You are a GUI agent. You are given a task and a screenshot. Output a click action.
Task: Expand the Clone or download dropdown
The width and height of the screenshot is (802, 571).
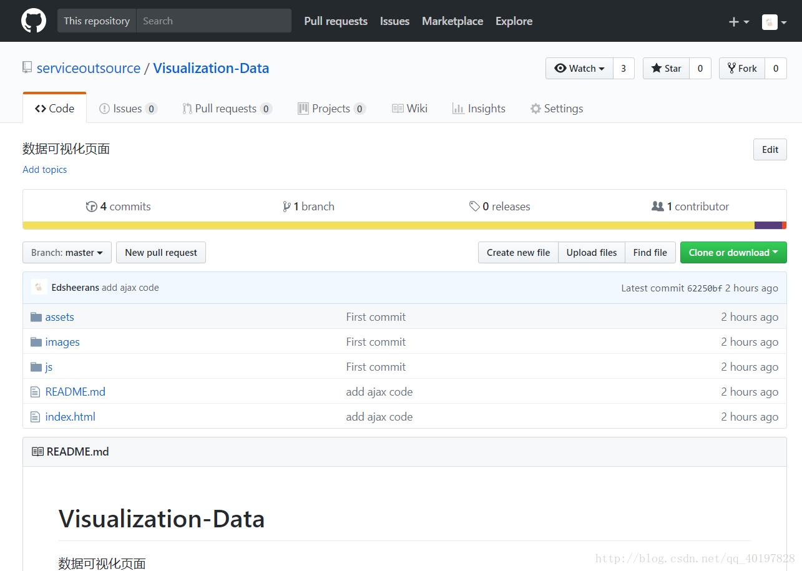[733, 253]
